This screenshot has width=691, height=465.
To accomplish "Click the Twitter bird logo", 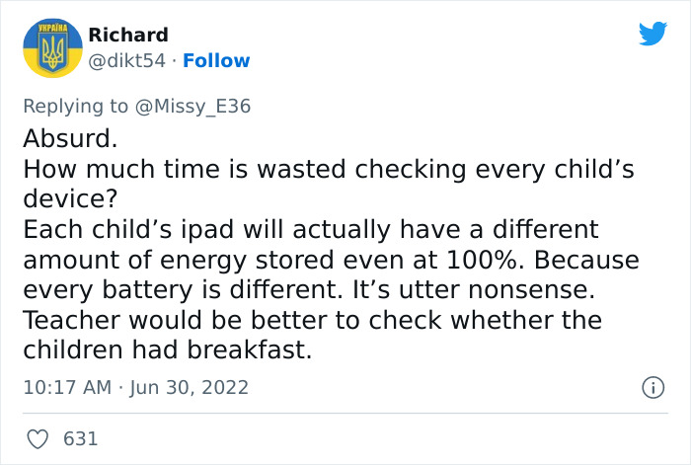I will click(x=653, y=35).
